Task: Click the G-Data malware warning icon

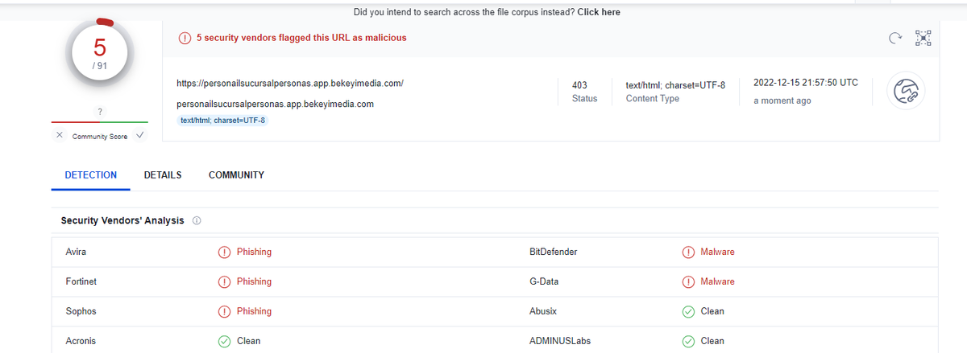Action: [x=688, y=281]
